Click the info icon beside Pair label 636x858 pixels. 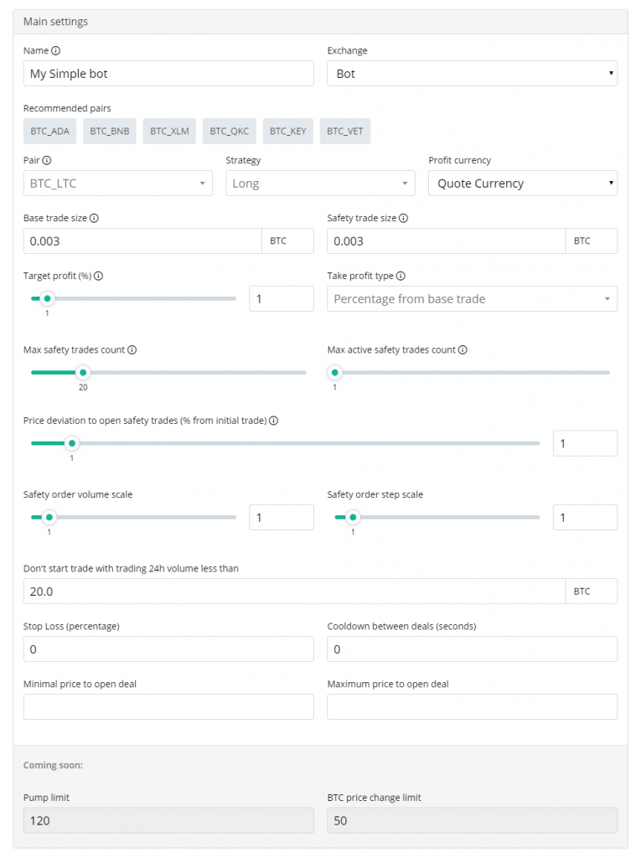click(x=47, y=160)
